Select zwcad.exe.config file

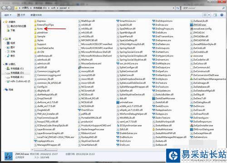click(x=201, y=29)
